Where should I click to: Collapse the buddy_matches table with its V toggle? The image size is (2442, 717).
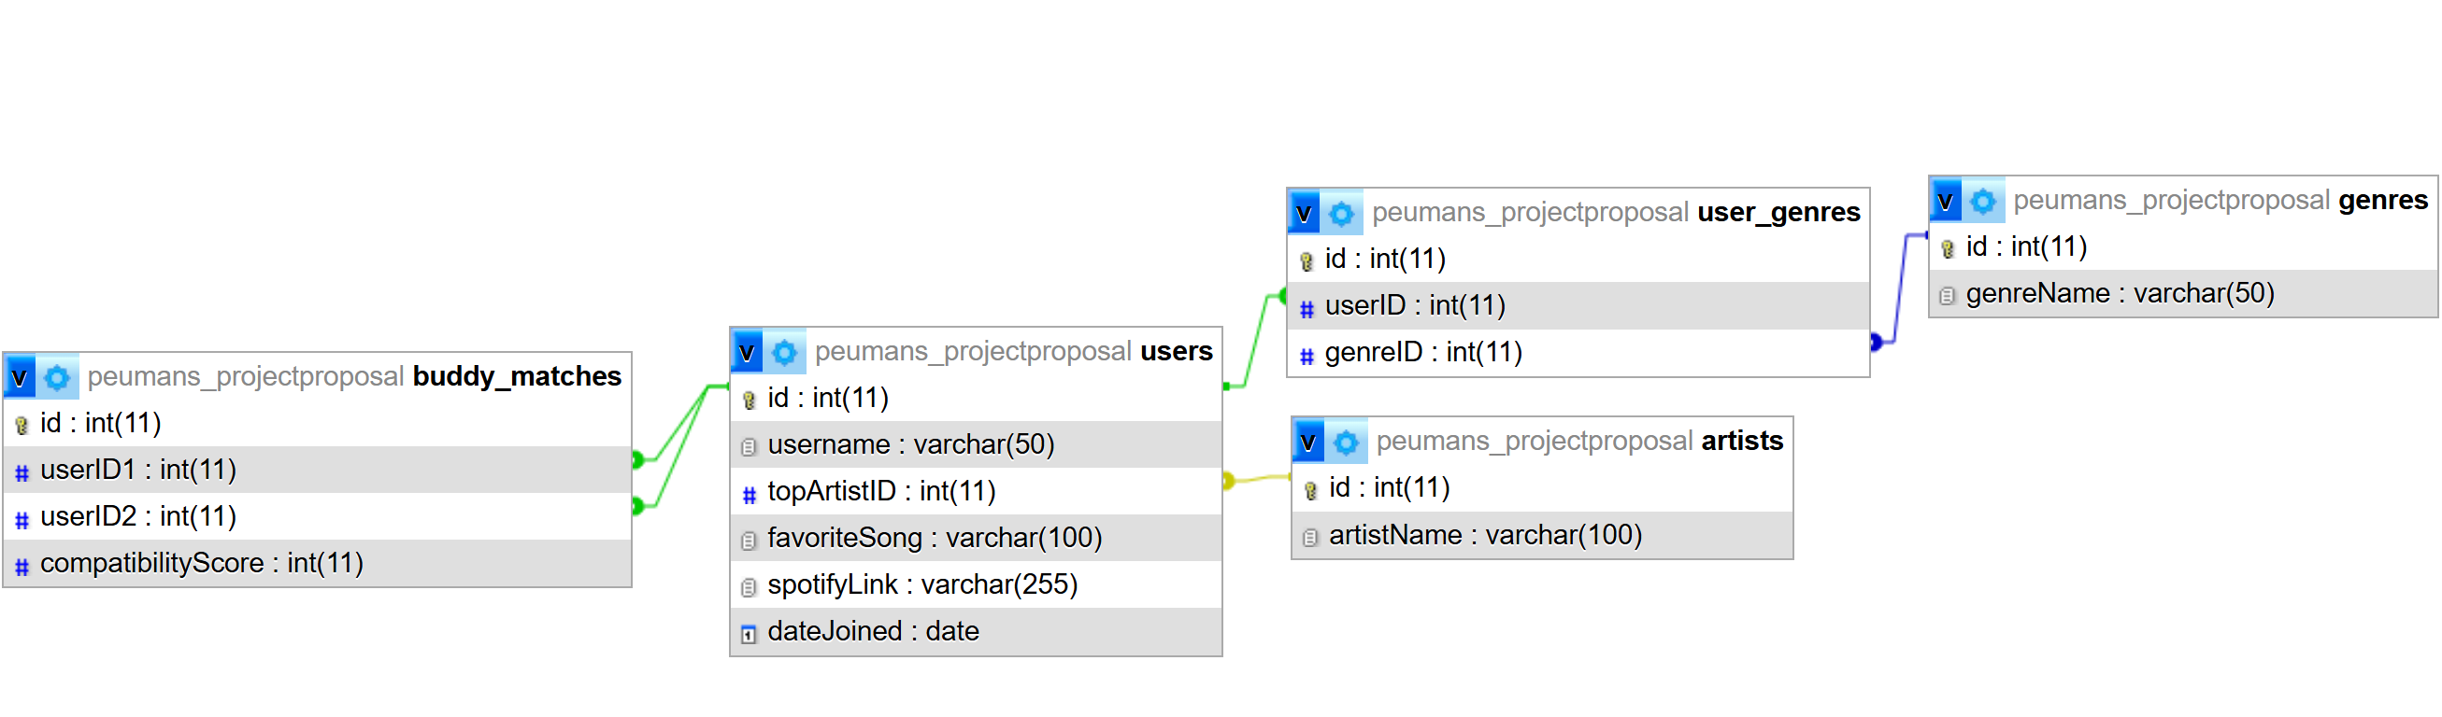20,377
